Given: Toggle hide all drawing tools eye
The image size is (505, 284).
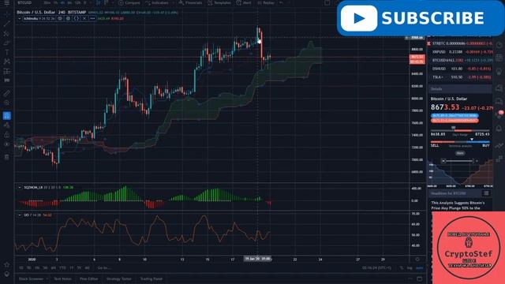Looking at the screenshot, I should pyautogui.click(x=7, y=144).
